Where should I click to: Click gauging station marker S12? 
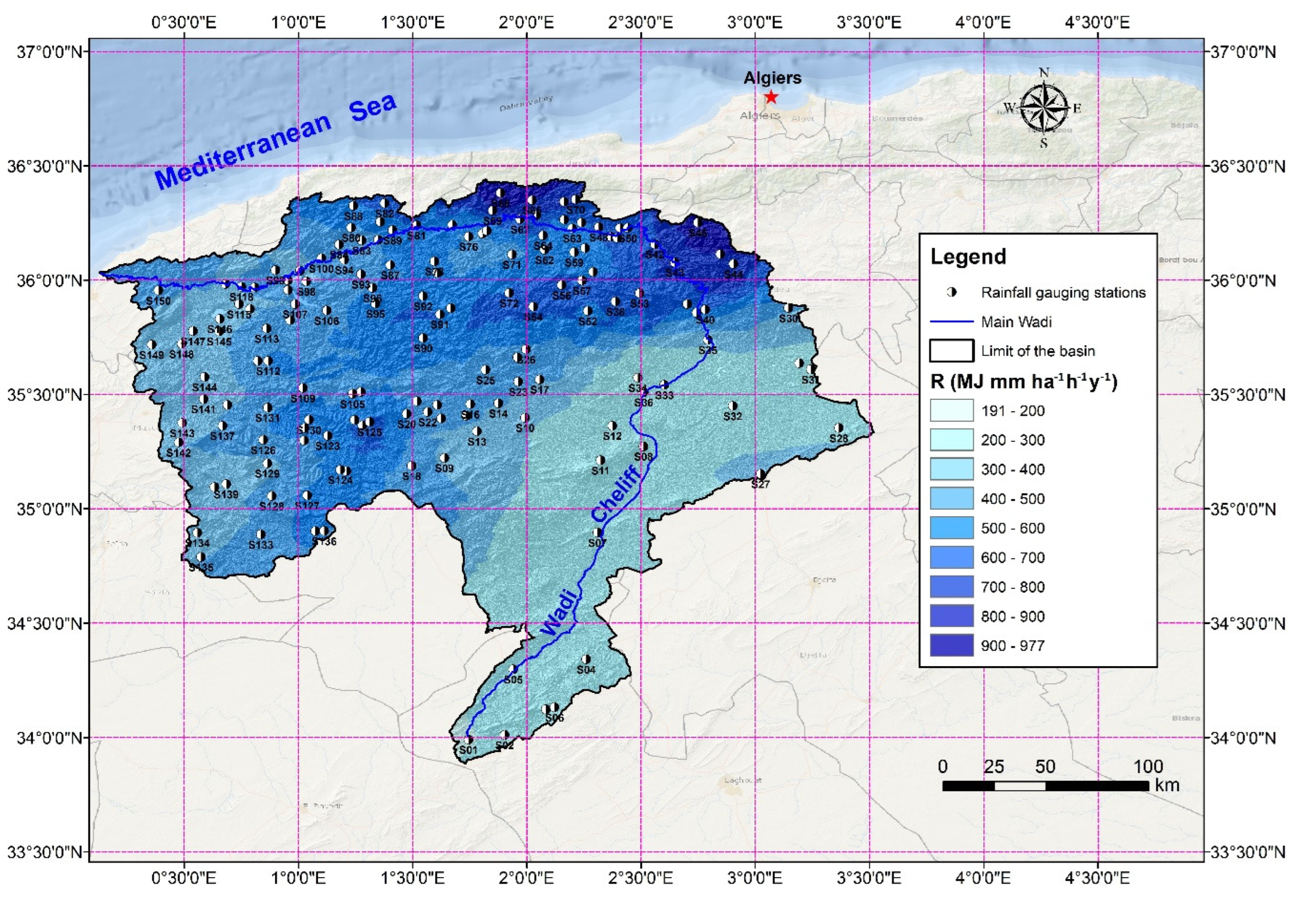point(612,425)
